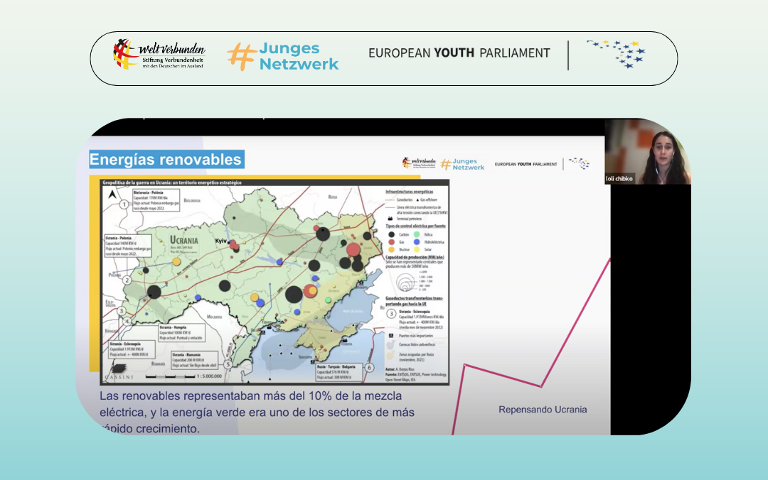The height and width of the screenshot is (480, 768).
Task: Click the loli chibko name label
Action: 619,179
